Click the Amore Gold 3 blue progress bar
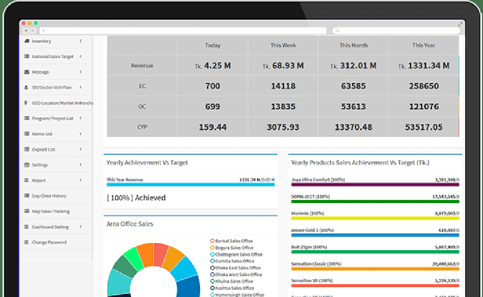The image size is (483, 297). coord(375,235)
